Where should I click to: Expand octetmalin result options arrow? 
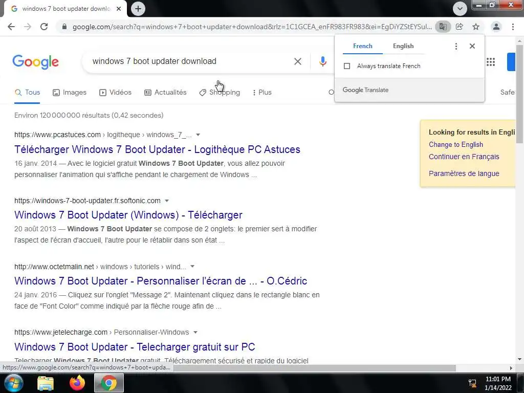[x=192, y=267]
